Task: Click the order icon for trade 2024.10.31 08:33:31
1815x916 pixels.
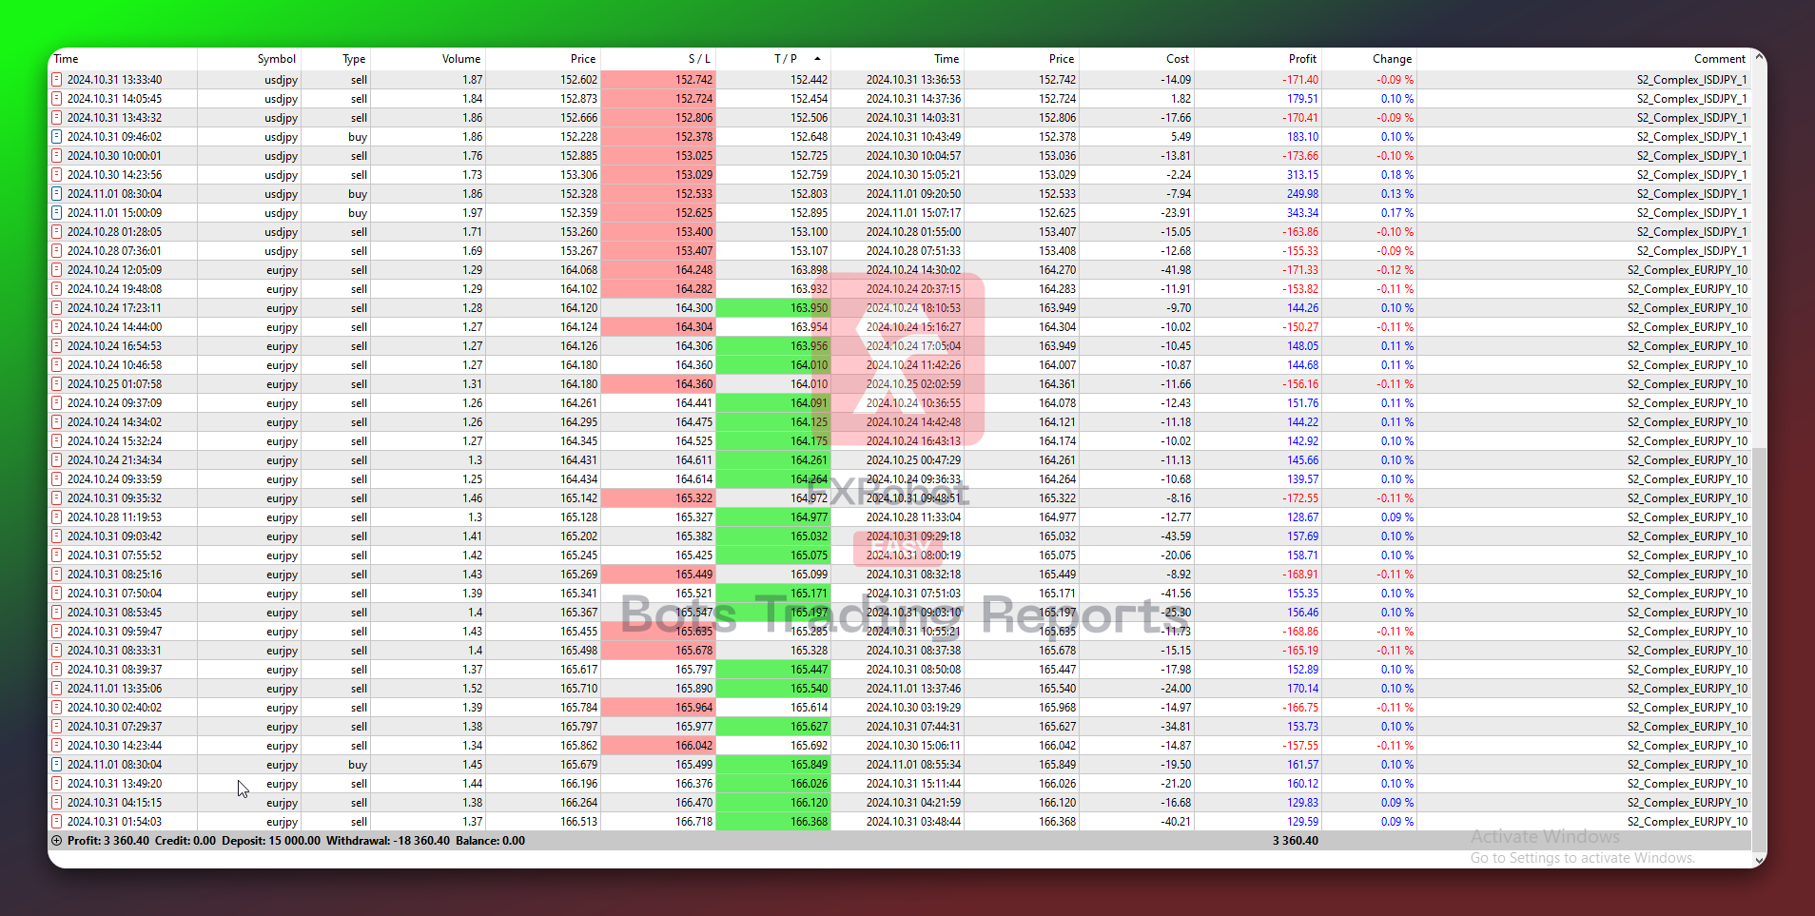Action: [56, 651]
